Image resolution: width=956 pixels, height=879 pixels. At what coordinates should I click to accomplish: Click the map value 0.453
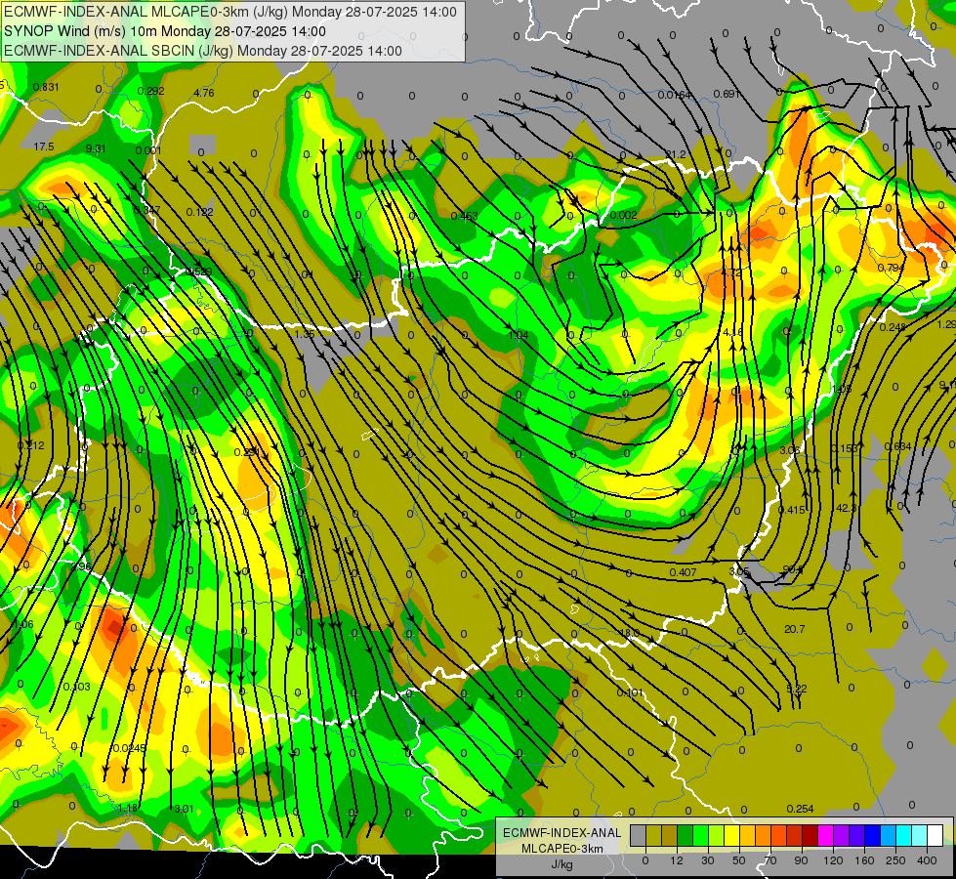pyautogui.click(x=464, y=215)
